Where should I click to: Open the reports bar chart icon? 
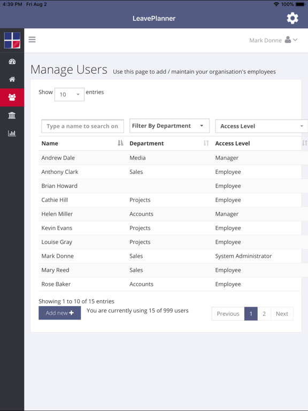[12, 133]
